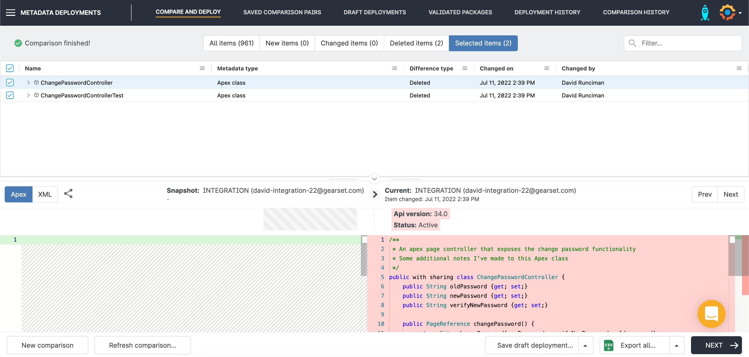
Task: Click the share icon next to XML tab
Action: (68, 194)
